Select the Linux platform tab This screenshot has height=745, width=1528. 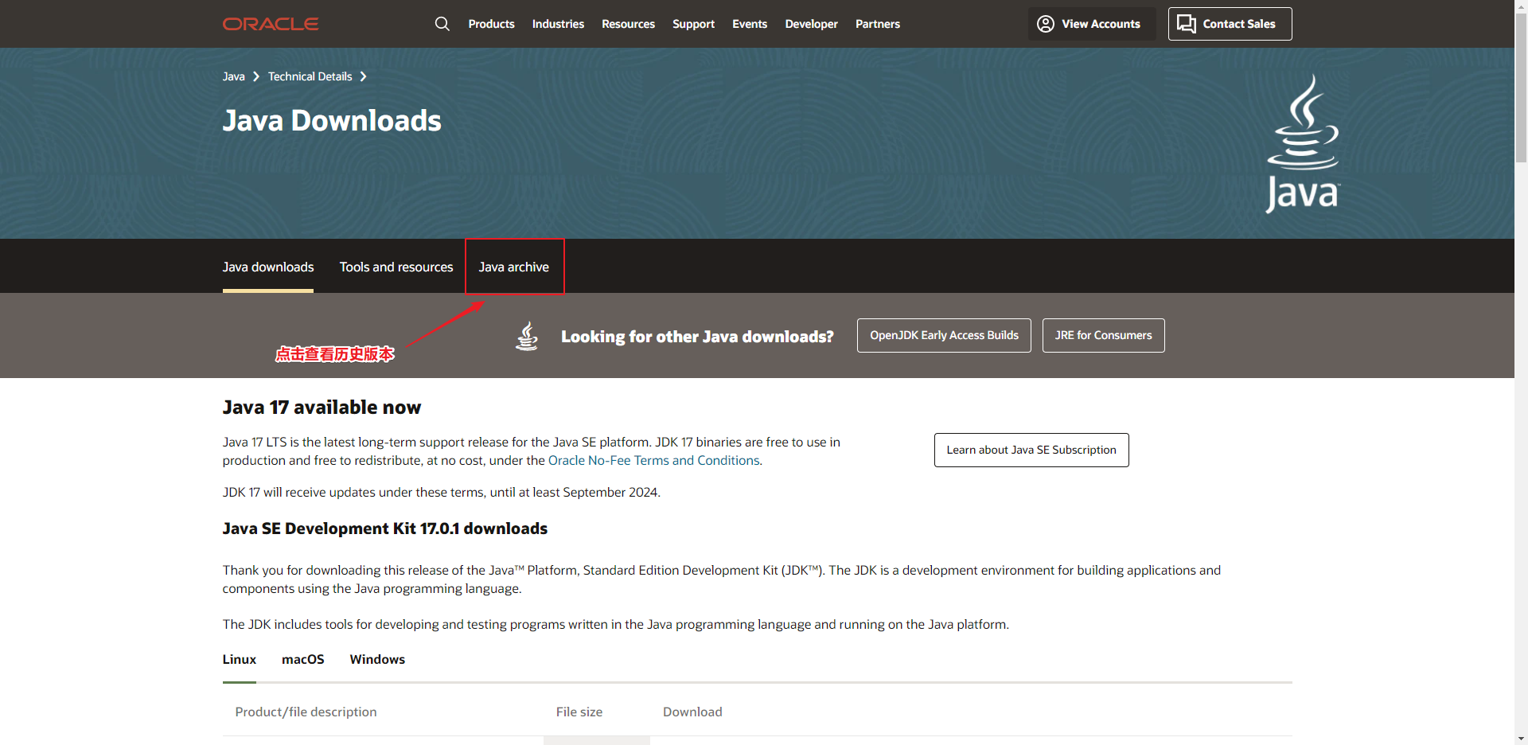point(240,659)
